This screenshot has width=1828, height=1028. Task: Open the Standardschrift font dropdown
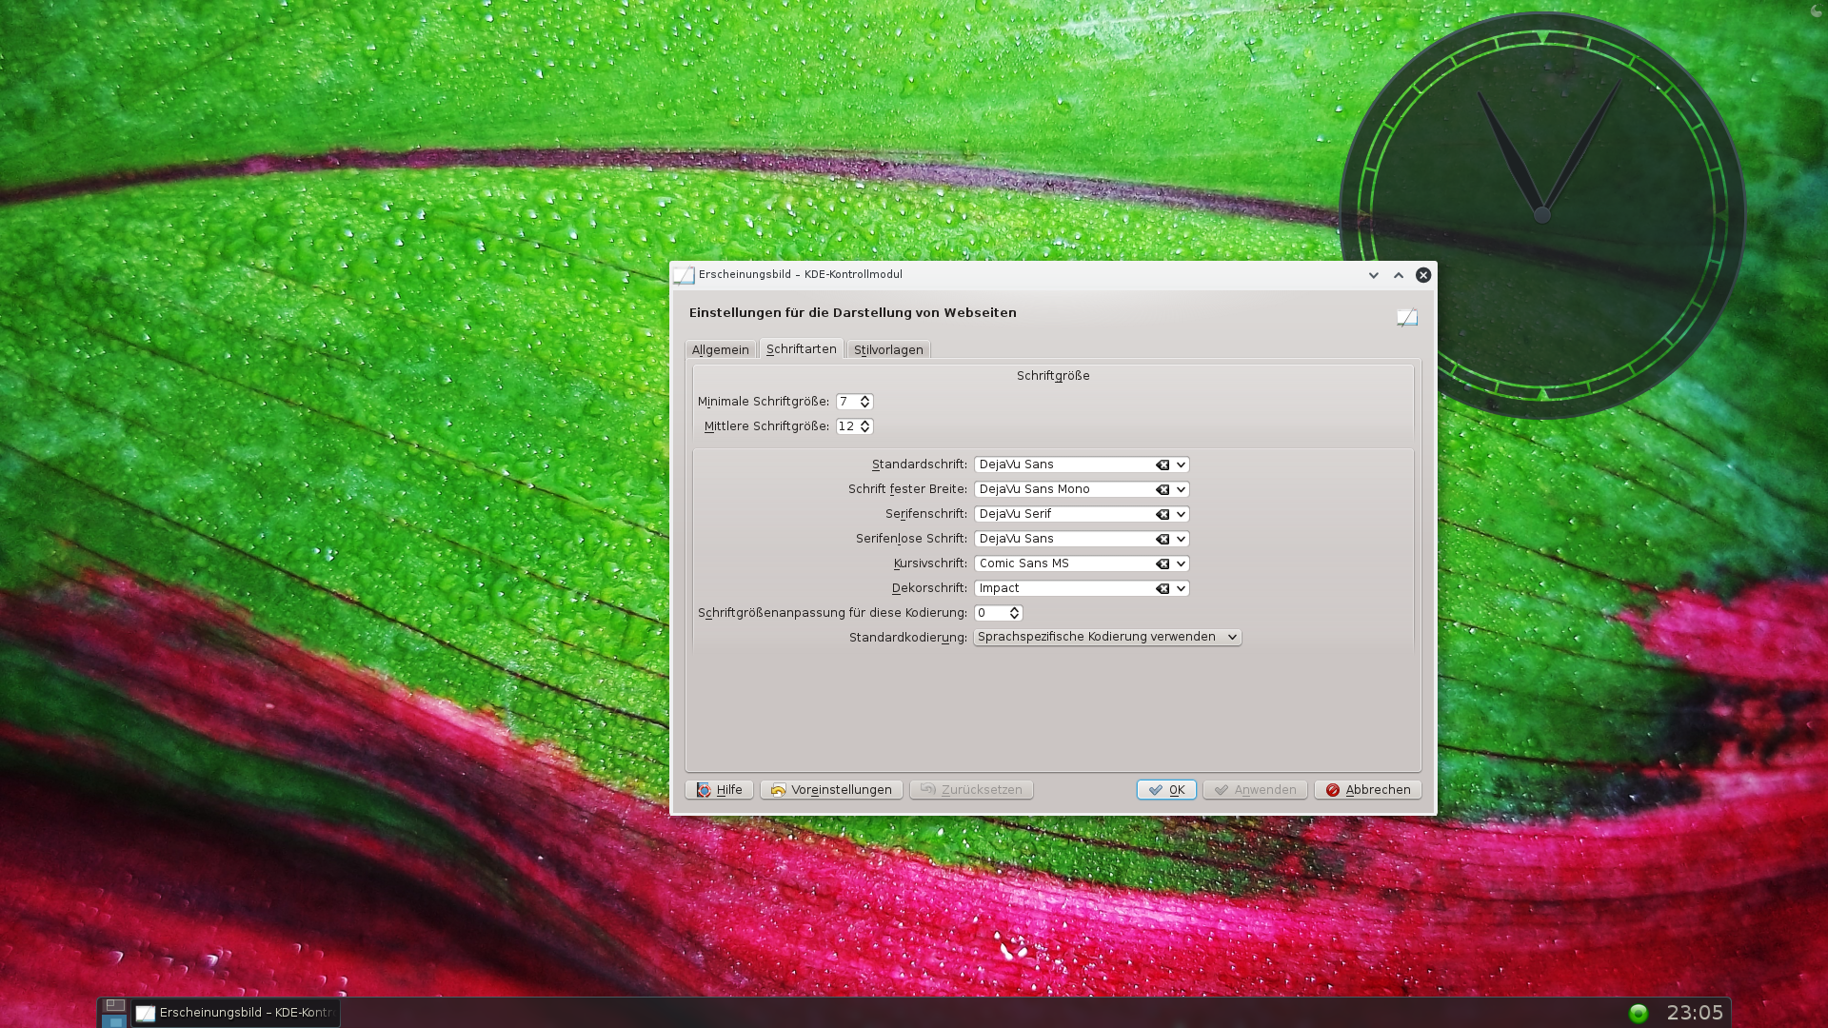tap(1181, 465)
